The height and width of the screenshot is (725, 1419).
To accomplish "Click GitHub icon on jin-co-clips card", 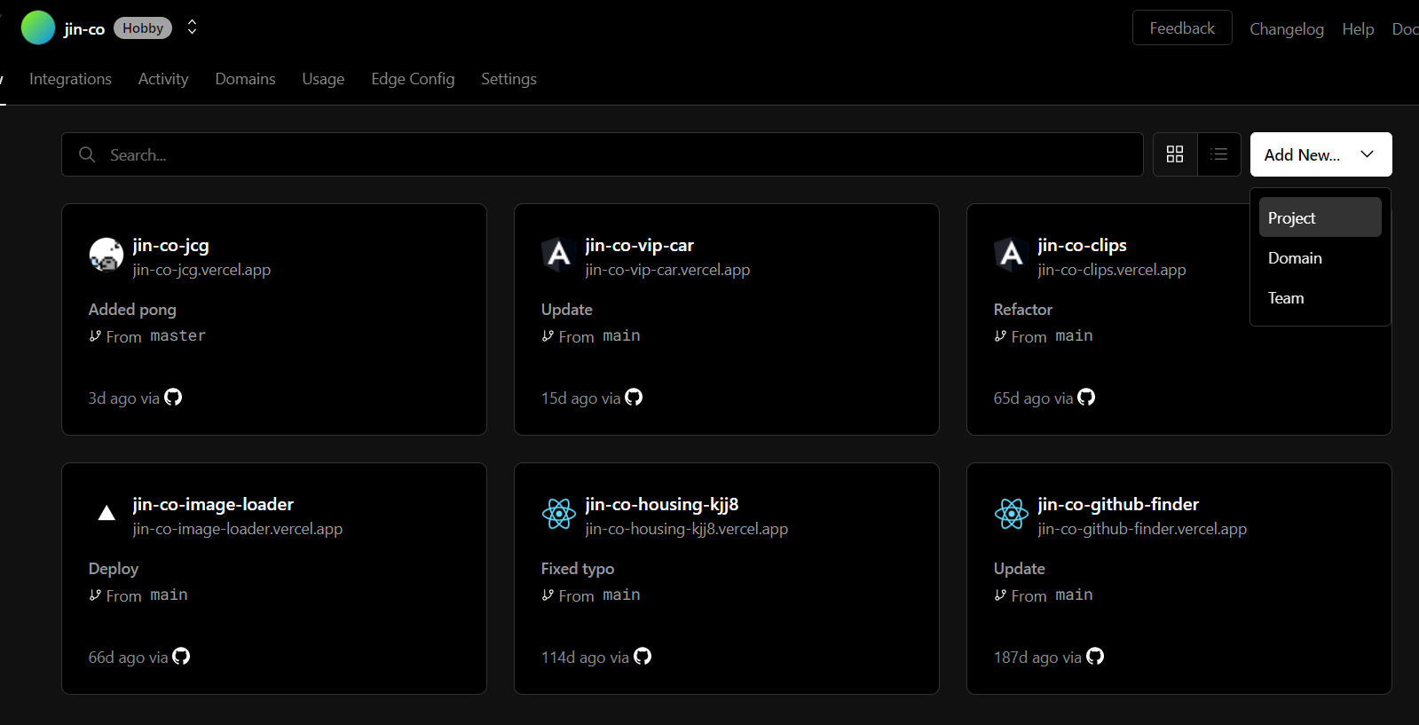I will point(1086,397).
